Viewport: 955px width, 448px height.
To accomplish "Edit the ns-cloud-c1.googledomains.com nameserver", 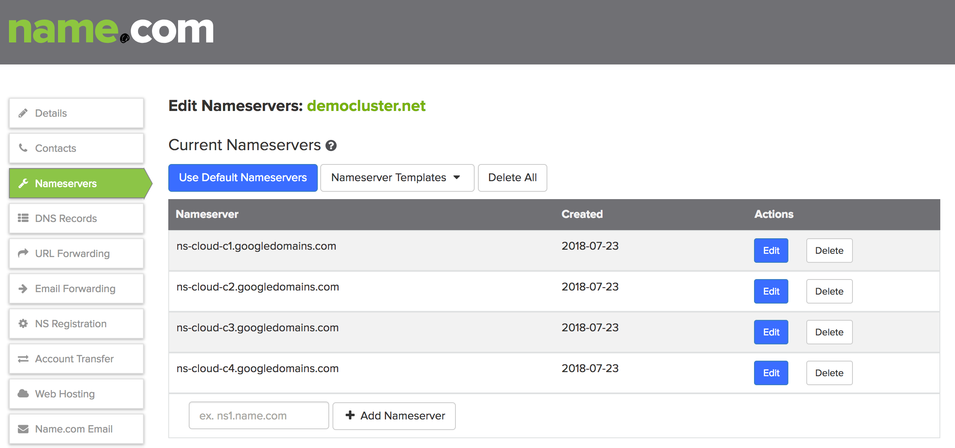I will pos(771,251).
